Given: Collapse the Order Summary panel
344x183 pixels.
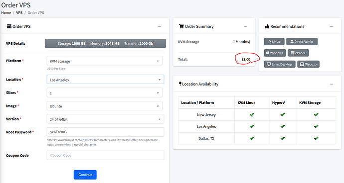Looking at the screenshot, I should tap(245, 26).
